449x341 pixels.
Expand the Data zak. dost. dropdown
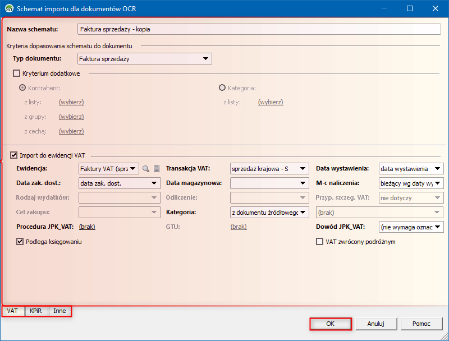[120, 183]
